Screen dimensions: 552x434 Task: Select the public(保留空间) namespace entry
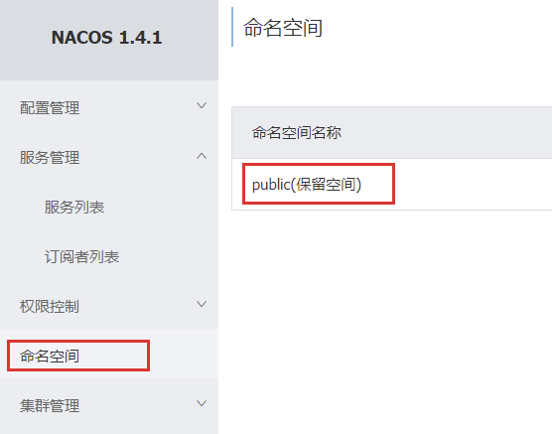(307, 185)
